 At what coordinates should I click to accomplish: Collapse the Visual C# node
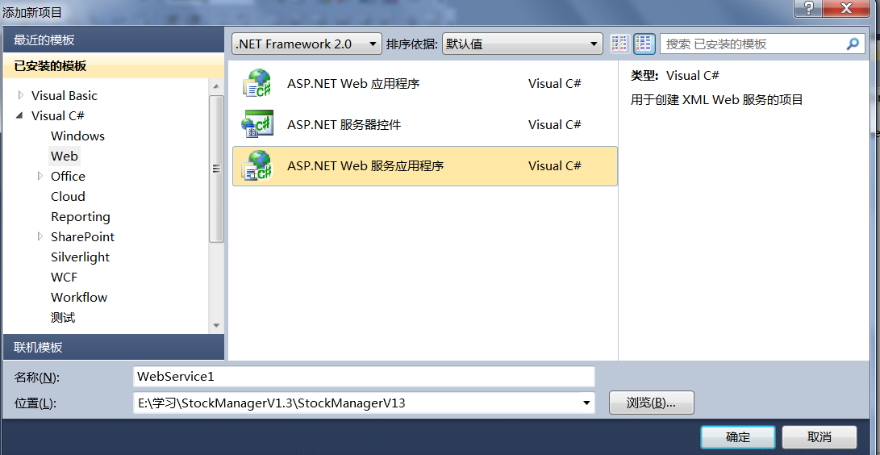pos(20,115)
